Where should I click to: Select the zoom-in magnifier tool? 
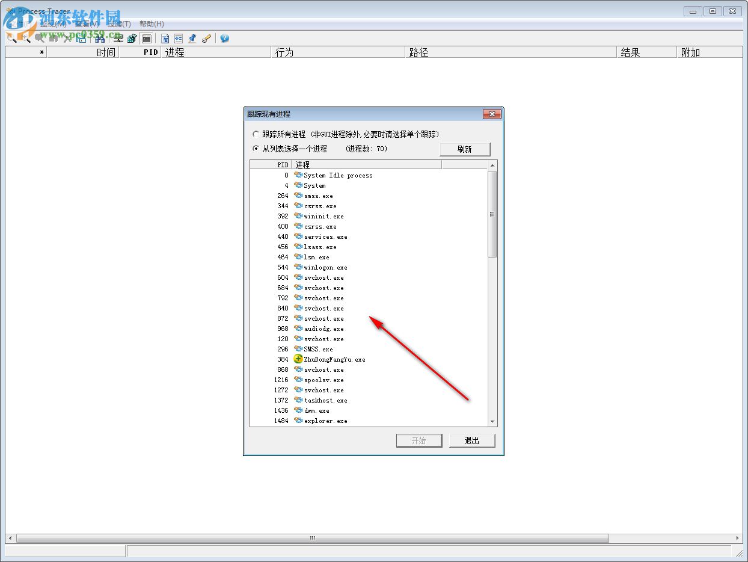click(25, 38)
